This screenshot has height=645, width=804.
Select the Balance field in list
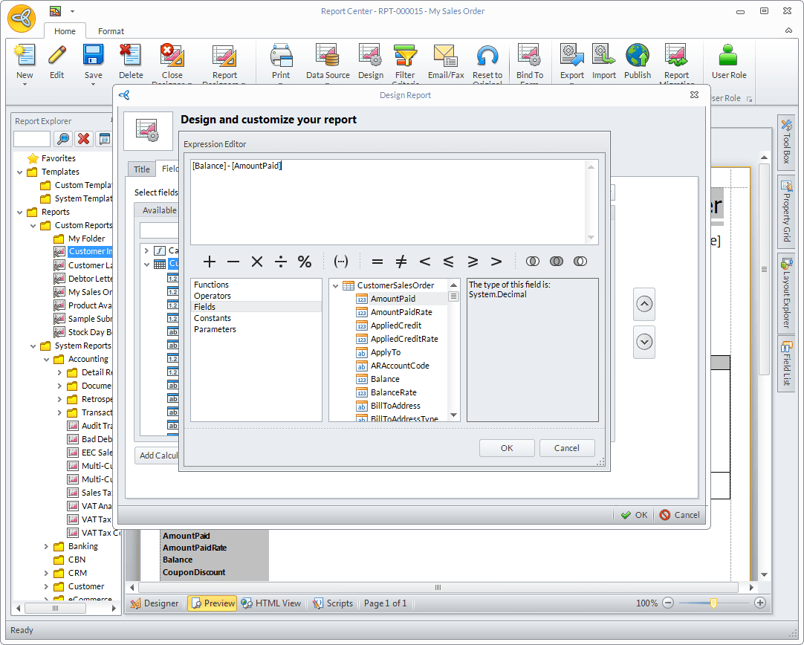click(385, 379)
